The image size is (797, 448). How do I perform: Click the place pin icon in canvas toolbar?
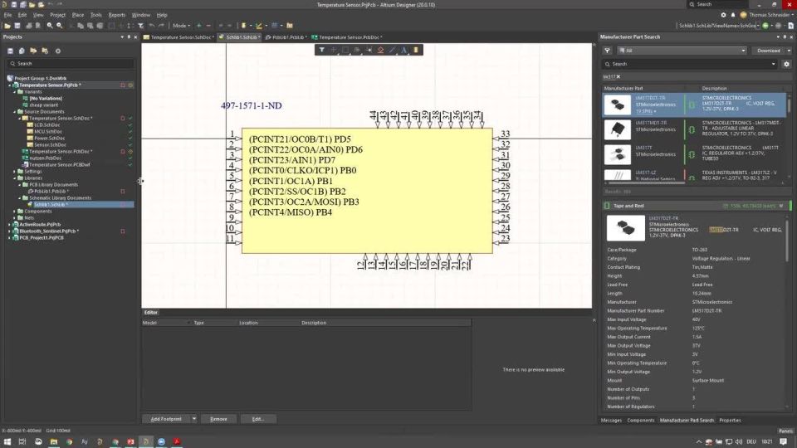[x=369, y=50]
